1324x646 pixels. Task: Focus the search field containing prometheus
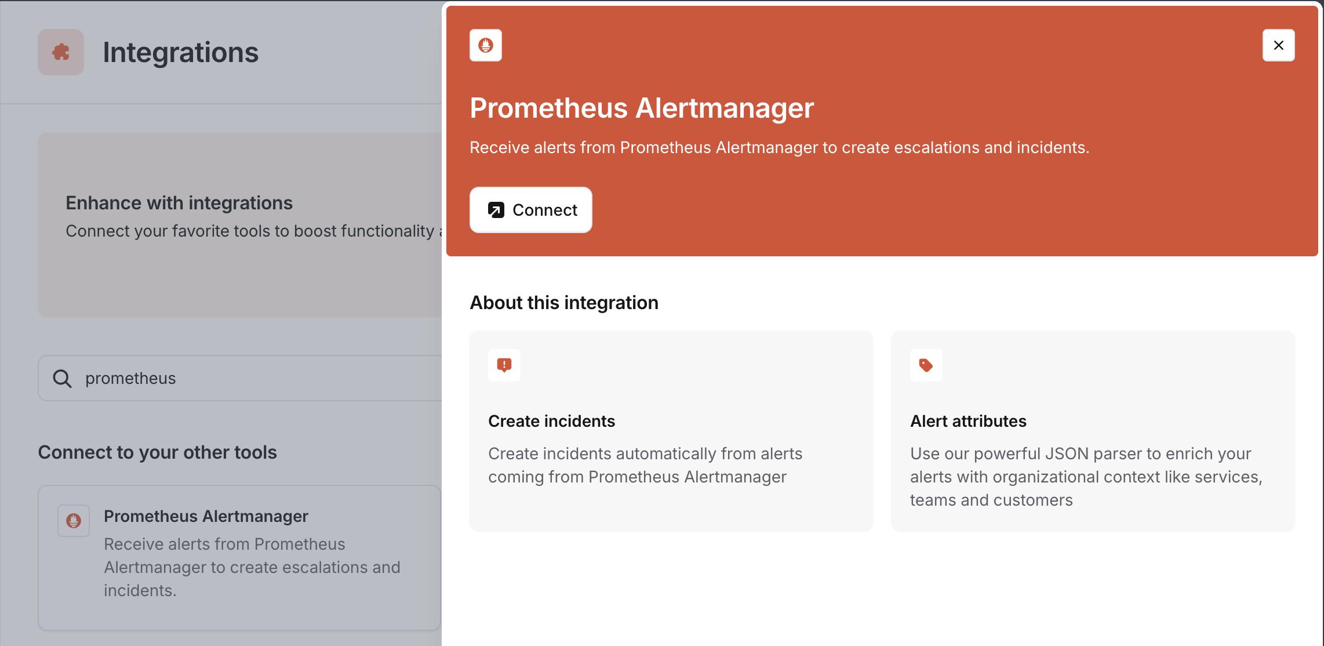[240, 378]
